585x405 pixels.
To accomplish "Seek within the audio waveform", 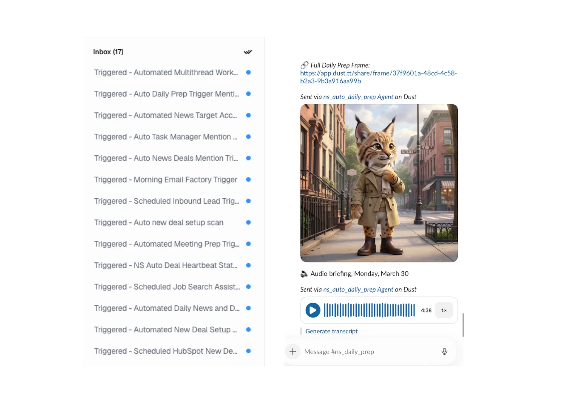I will (x=369, y=310).
